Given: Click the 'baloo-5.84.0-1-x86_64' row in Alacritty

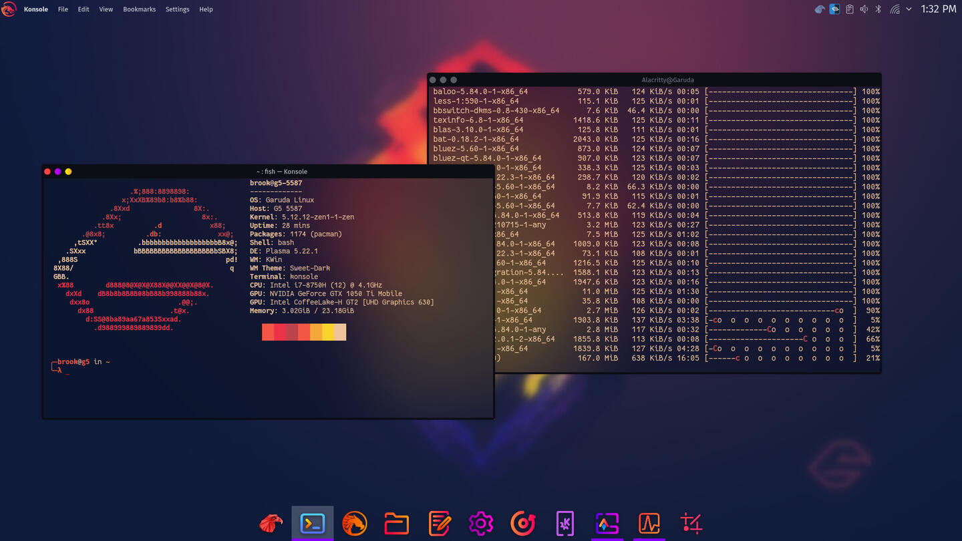Looking at the screenshot, I should (x=656, y=92).
